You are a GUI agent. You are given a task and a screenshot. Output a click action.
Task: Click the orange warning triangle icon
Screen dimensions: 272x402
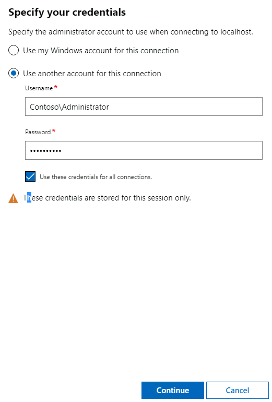pyautogui.click(x=14, y=198)
